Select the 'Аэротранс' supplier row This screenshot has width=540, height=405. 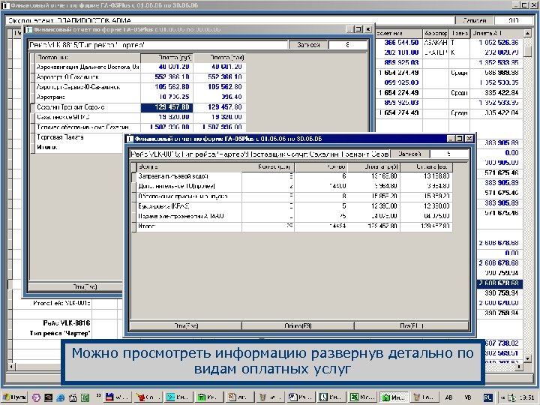tap(140, 97)
